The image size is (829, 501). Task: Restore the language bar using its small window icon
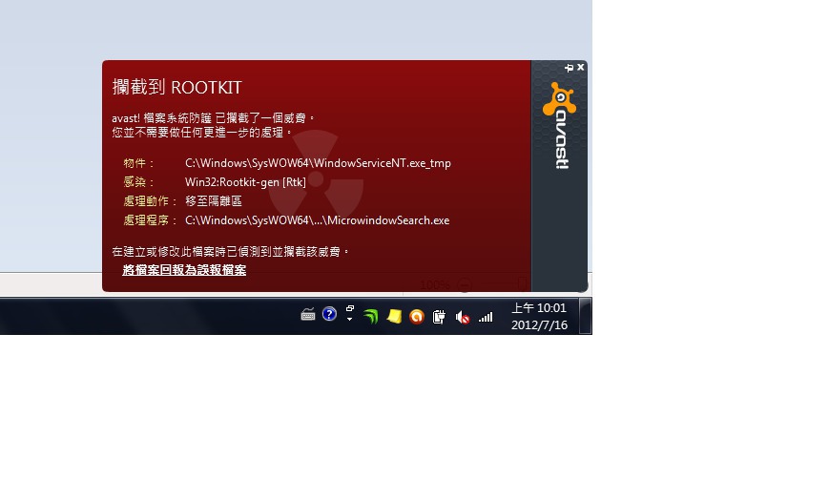click(349, 308)
